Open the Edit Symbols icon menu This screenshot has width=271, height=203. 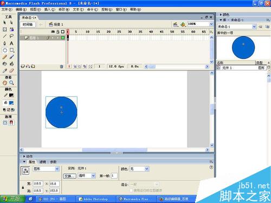click(183, 24)
